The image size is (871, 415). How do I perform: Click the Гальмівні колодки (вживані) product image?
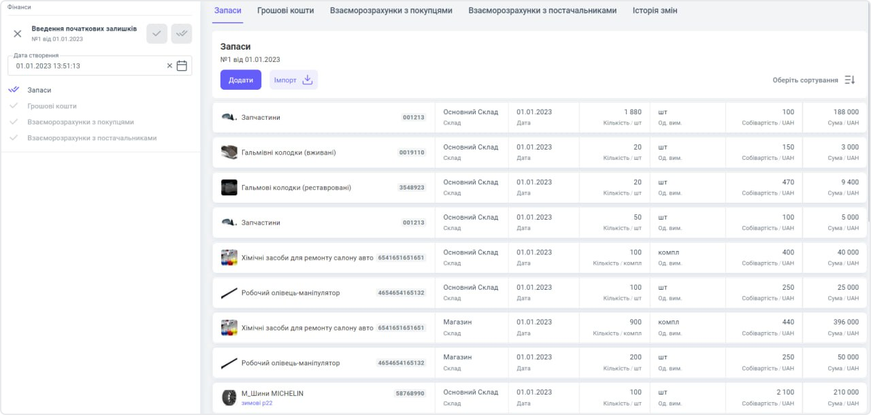229,152
